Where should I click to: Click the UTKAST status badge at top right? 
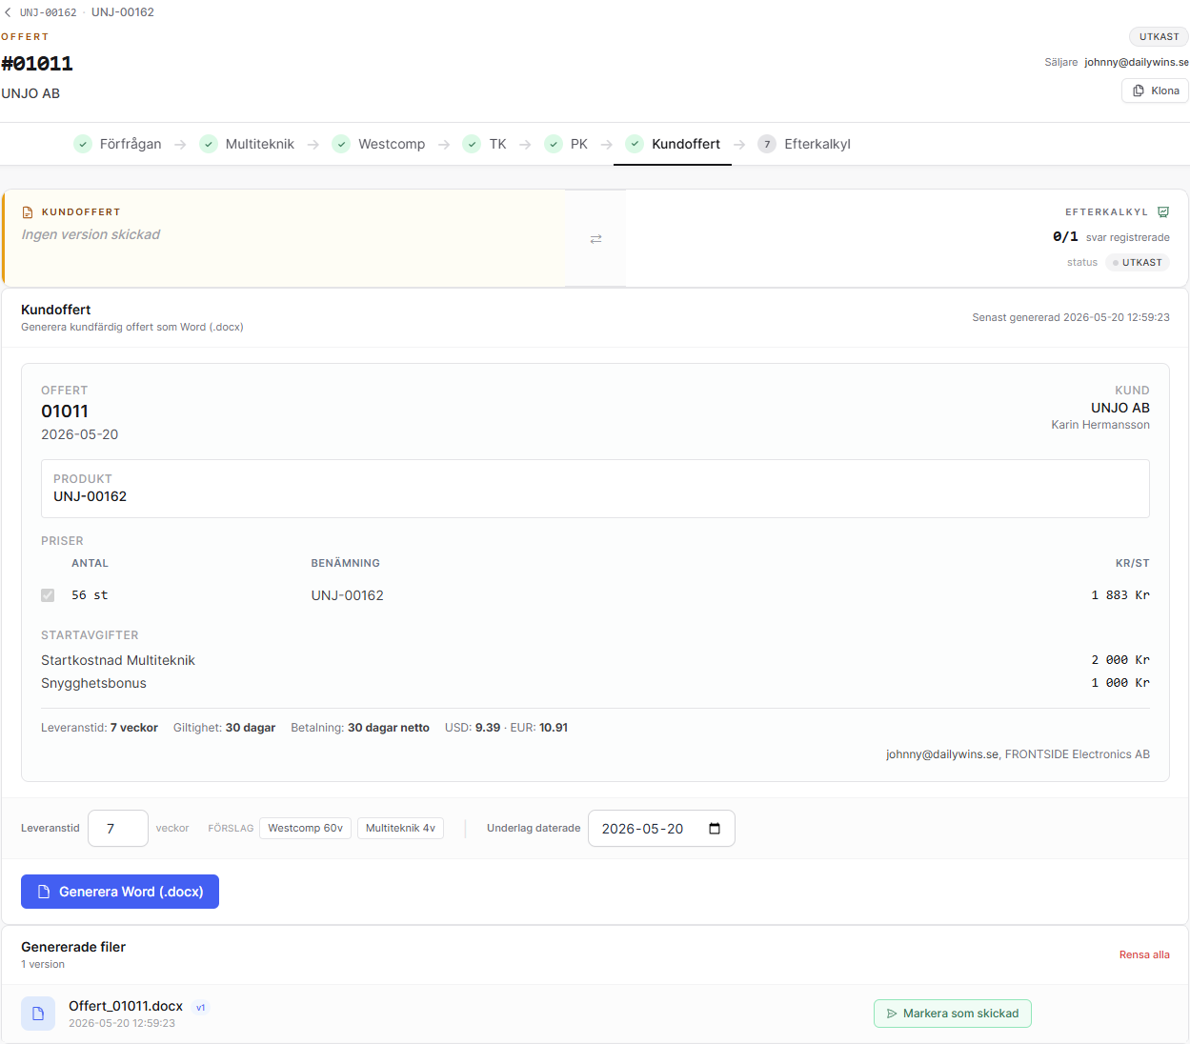[1160, 36]
